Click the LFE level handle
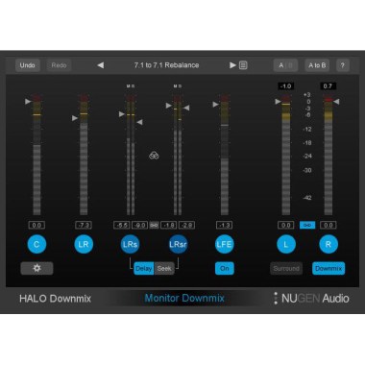365x365 pixels. click(x=215, y=105)
